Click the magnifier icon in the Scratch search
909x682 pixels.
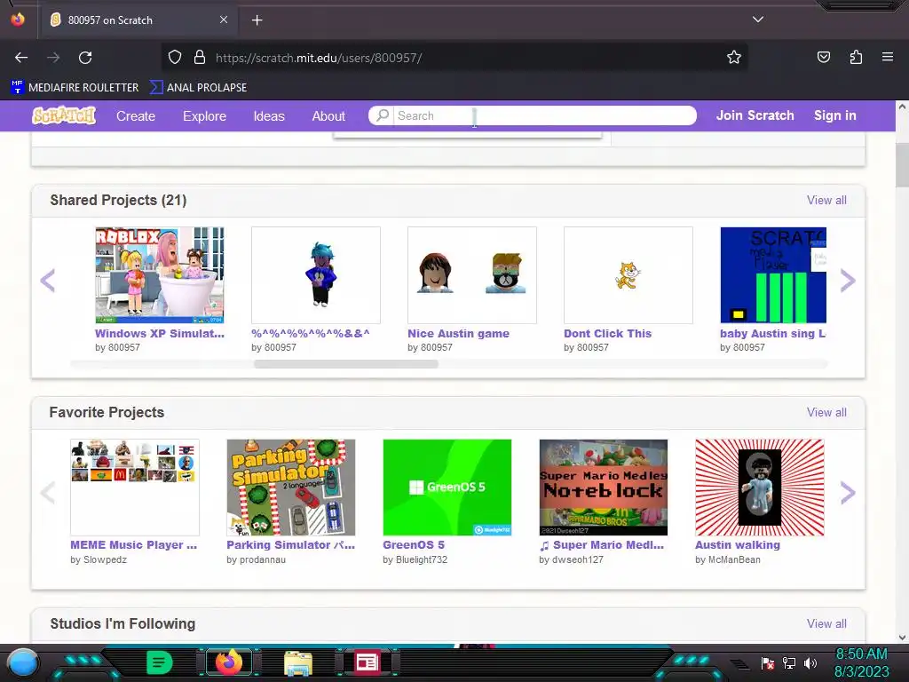(x=382, y=115)
